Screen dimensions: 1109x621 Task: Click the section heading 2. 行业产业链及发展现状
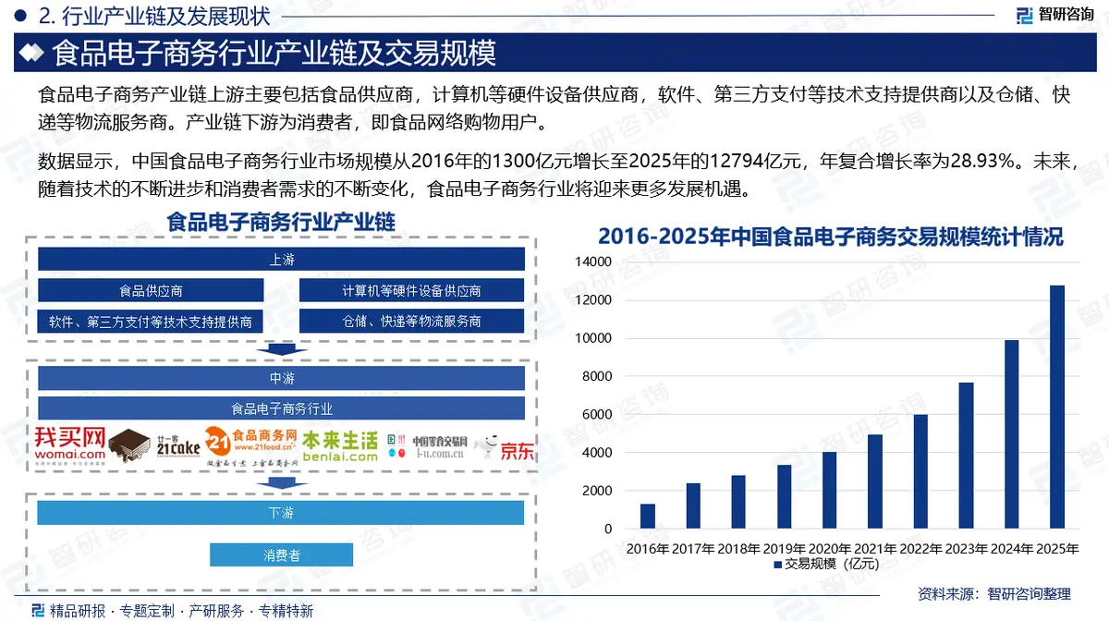pos(155,16)
